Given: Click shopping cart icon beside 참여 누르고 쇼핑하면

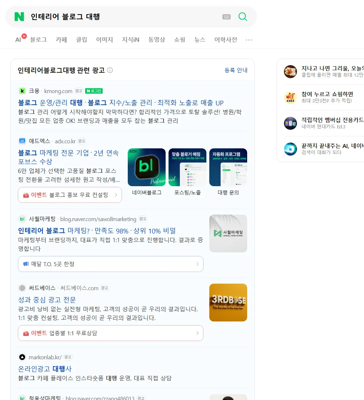Looking at the screenshot, I should click(290, 97).
